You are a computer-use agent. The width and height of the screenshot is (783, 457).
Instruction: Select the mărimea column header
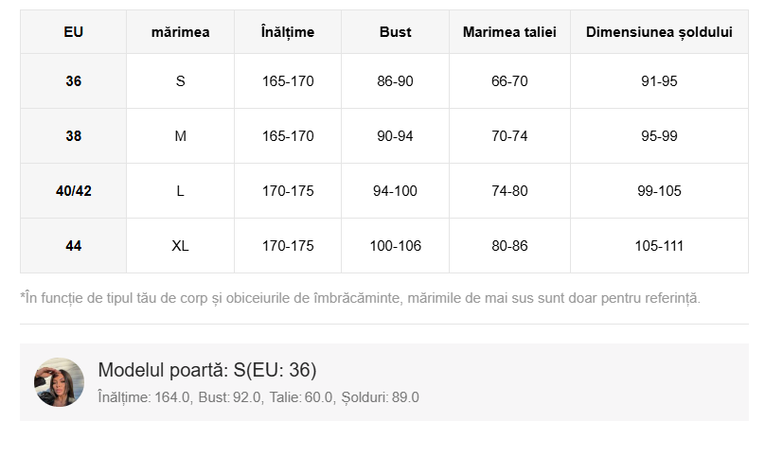coord(180,32)
